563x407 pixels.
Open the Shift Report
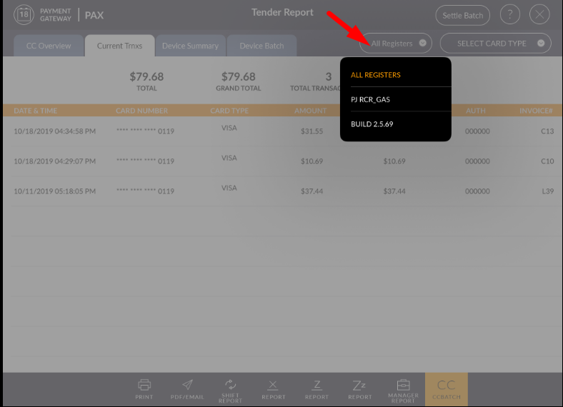point(230,388)
